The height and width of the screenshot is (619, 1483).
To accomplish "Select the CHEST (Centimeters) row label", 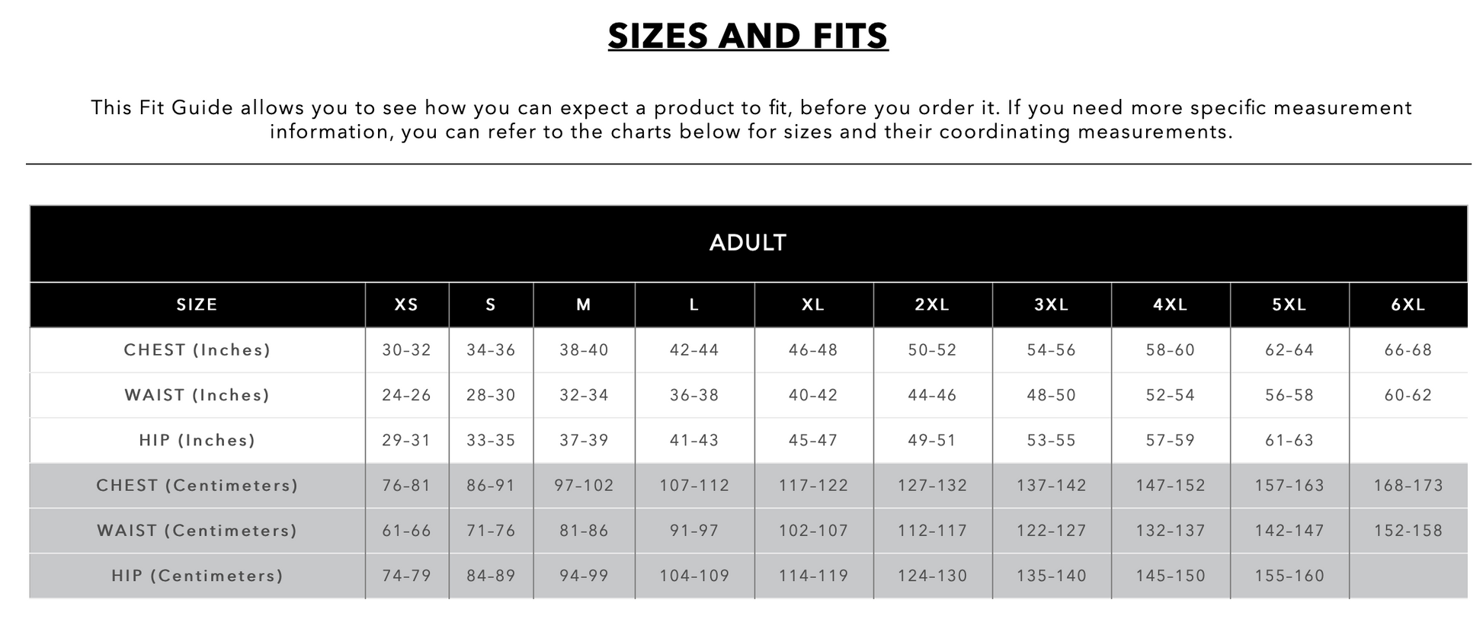I will pyautogui.click(x=197, y=485).
